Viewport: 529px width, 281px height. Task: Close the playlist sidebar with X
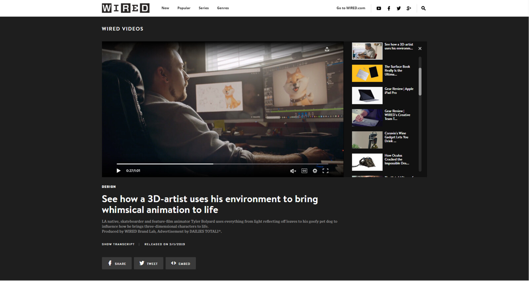coord(420,49)
